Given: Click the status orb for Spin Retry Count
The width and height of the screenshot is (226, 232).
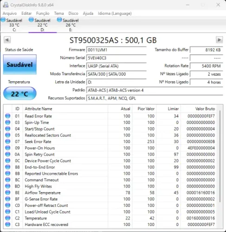Looking at the screenshot, I should click(x=8, y=154).
